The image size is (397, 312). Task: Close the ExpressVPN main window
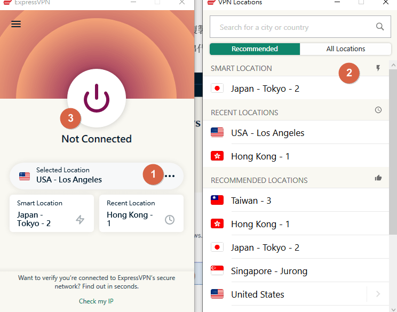coord(182,2)
